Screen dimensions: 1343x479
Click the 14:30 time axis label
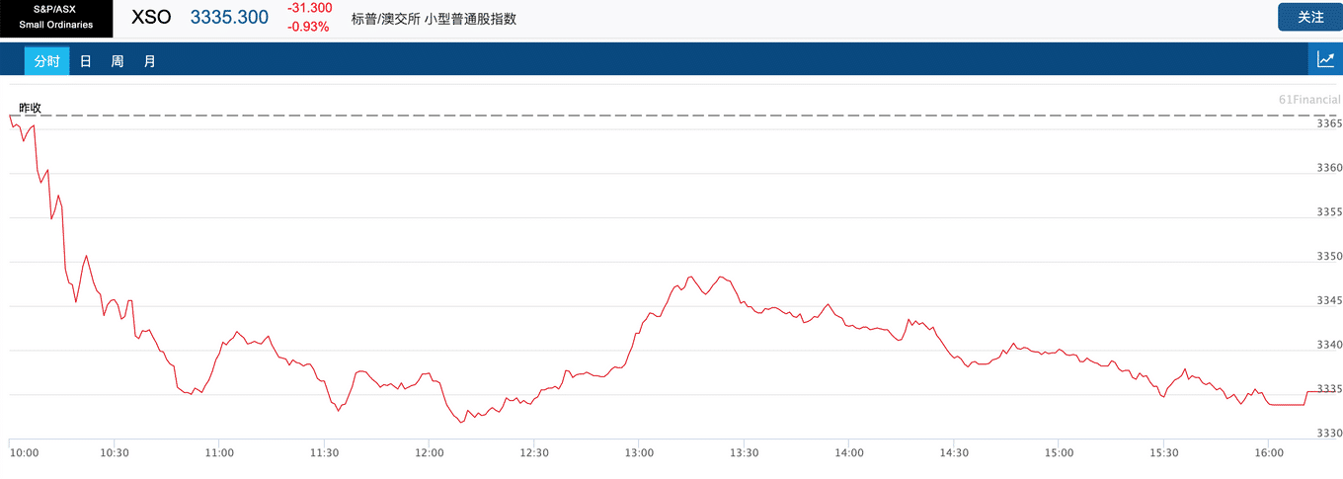pyautogui.click(x=954, y=452)
